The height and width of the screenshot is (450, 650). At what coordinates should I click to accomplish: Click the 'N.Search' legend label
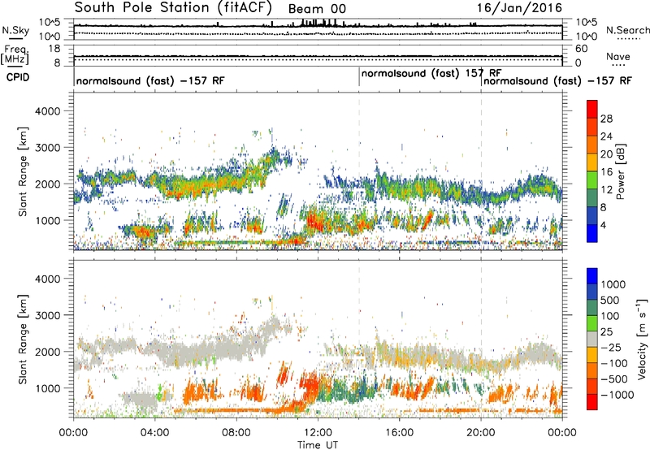coord(627,30)
